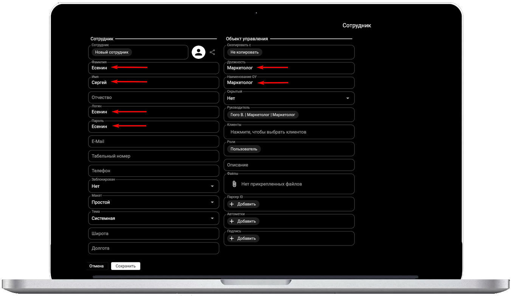Image resolution: width=511 pixels, height=296 pixels.
Task: Click the employee avatar profile icon
Action: [x=198, y=52]
